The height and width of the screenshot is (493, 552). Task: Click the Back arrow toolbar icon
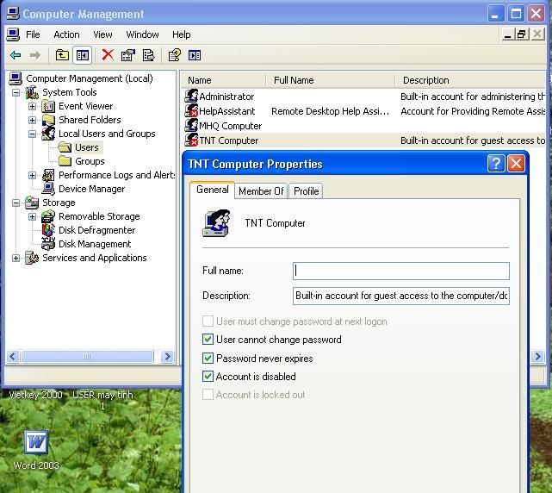(16, 55)
